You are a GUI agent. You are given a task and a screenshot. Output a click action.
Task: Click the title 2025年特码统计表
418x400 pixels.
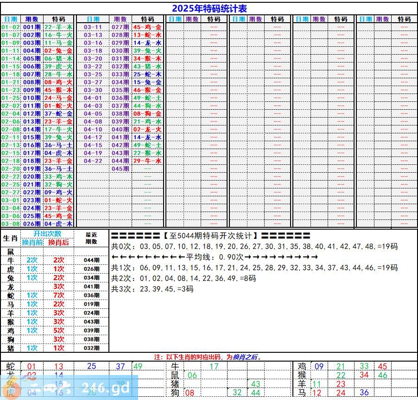[x=209, y=8]
